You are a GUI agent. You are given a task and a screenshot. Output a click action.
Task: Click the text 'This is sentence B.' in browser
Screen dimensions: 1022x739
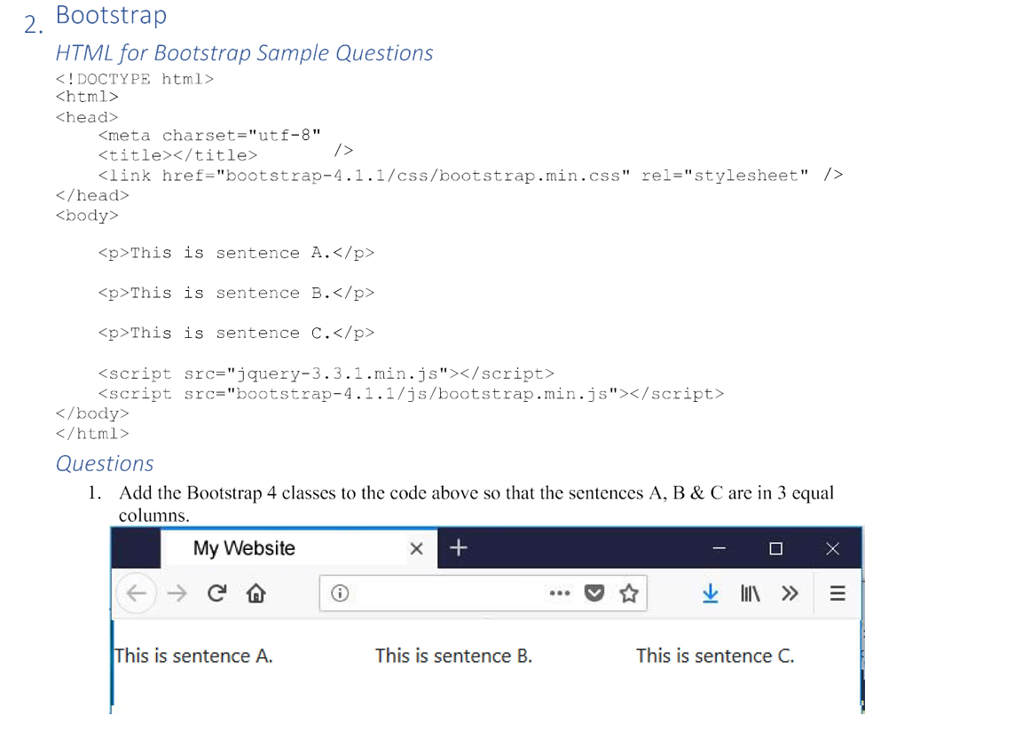pyautogui.click(x=453, y=656)
